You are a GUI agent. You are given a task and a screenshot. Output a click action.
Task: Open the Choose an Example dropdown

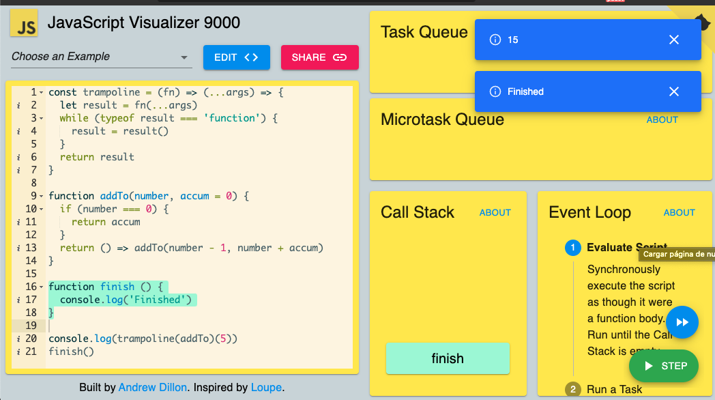(x=101, y=57)
